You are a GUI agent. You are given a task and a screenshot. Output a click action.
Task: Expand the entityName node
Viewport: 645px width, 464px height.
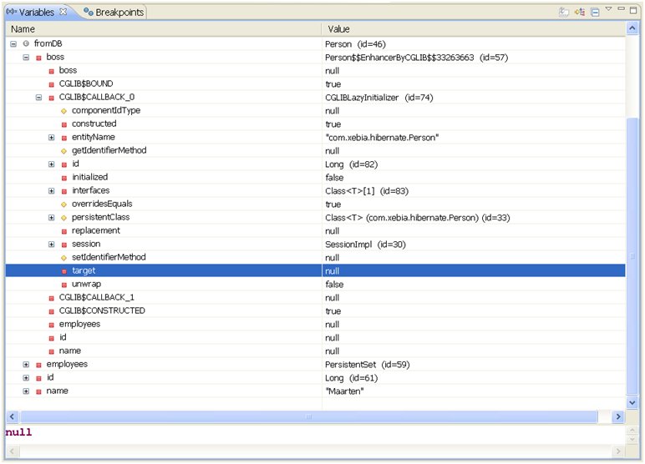click(x=52, y=137)
